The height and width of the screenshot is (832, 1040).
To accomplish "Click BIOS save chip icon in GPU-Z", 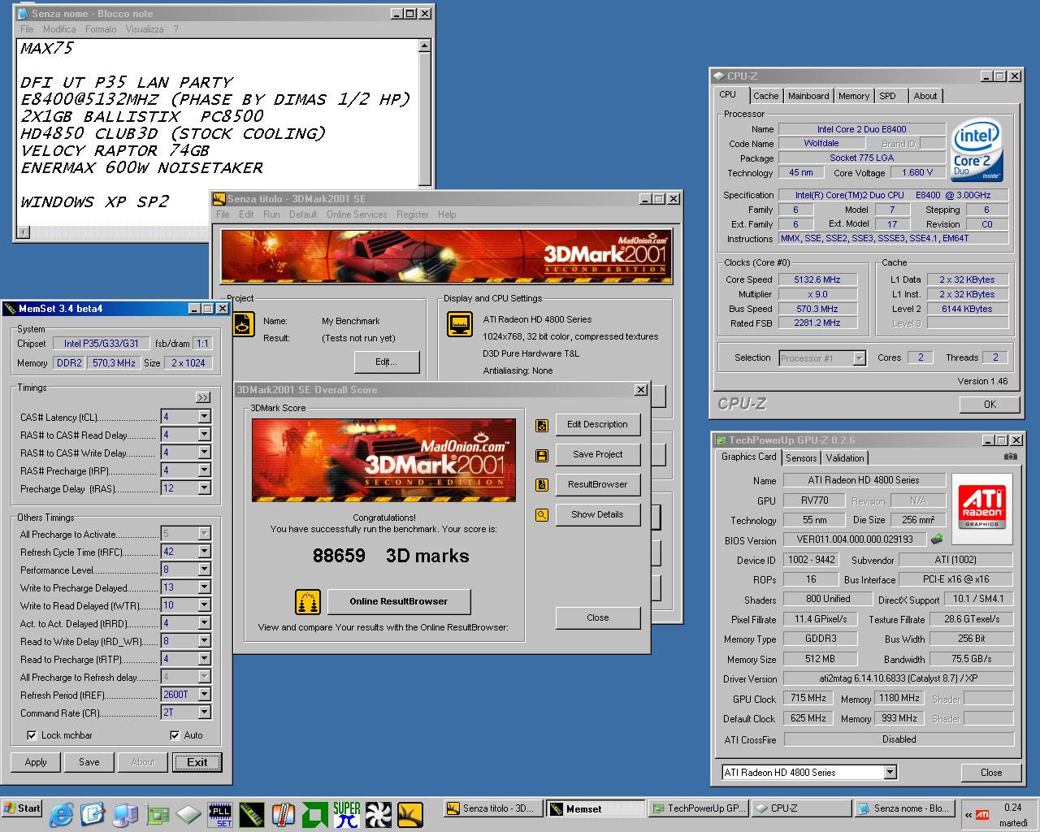I will tap(937, 539).
